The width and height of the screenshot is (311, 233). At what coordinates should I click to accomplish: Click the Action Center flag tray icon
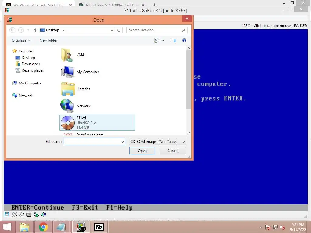point(268,227)
